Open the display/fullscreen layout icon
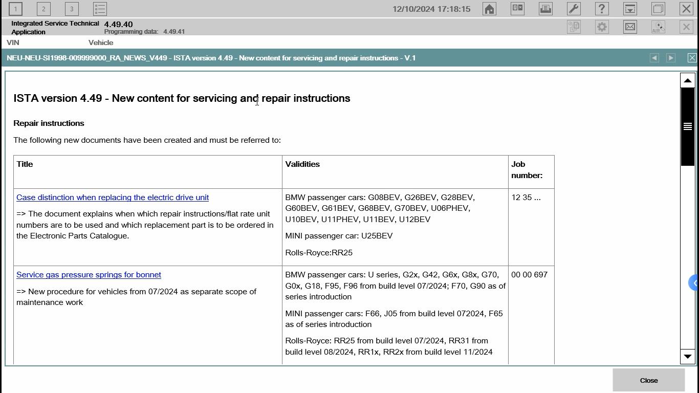699x393 pixels. pyautogui.click(x=517, y=9)
